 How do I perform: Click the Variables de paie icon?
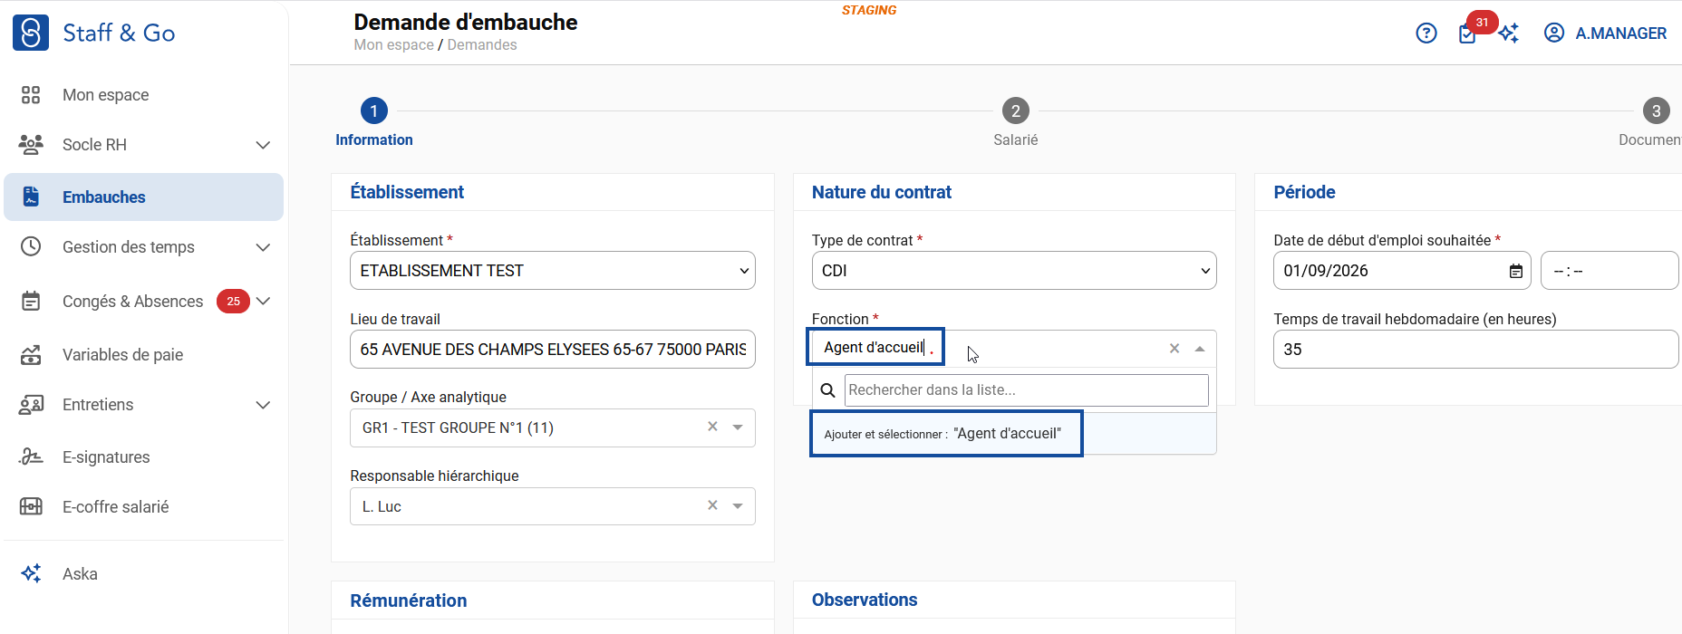pyautogui.click(x=31, y=355)
